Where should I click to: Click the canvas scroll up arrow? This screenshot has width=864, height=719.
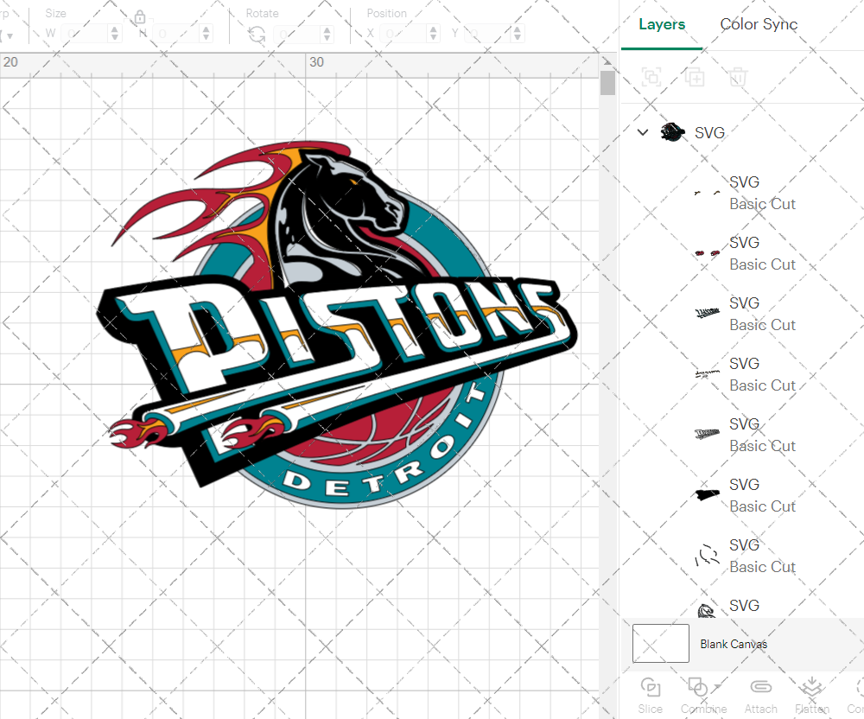[x=607, y=61]
